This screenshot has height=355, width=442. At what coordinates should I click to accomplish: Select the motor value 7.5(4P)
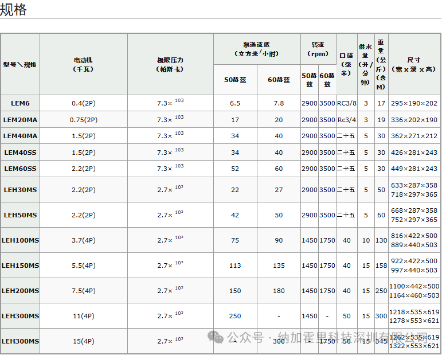point(84,291)
